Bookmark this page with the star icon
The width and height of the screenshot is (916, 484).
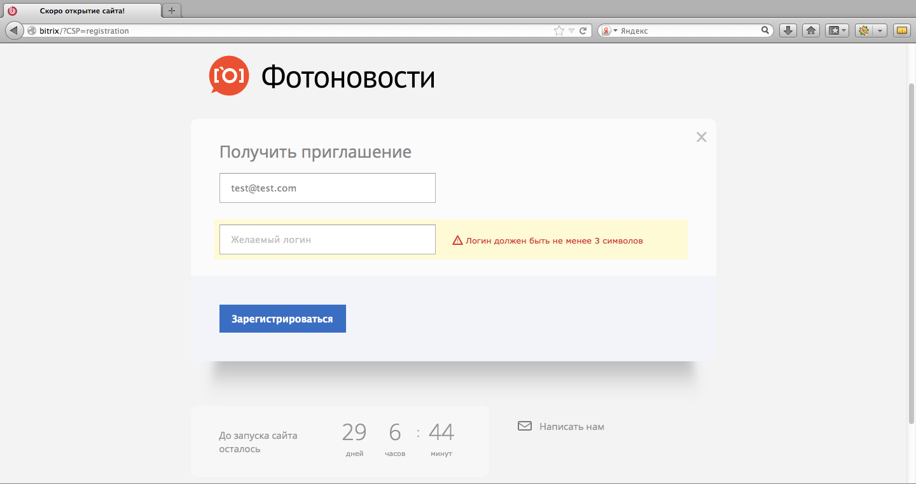click(559, 31)
